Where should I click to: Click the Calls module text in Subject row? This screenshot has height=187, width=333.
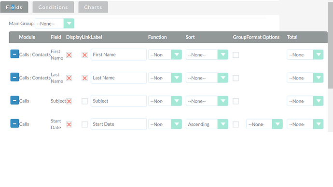(x=24, y=101)
